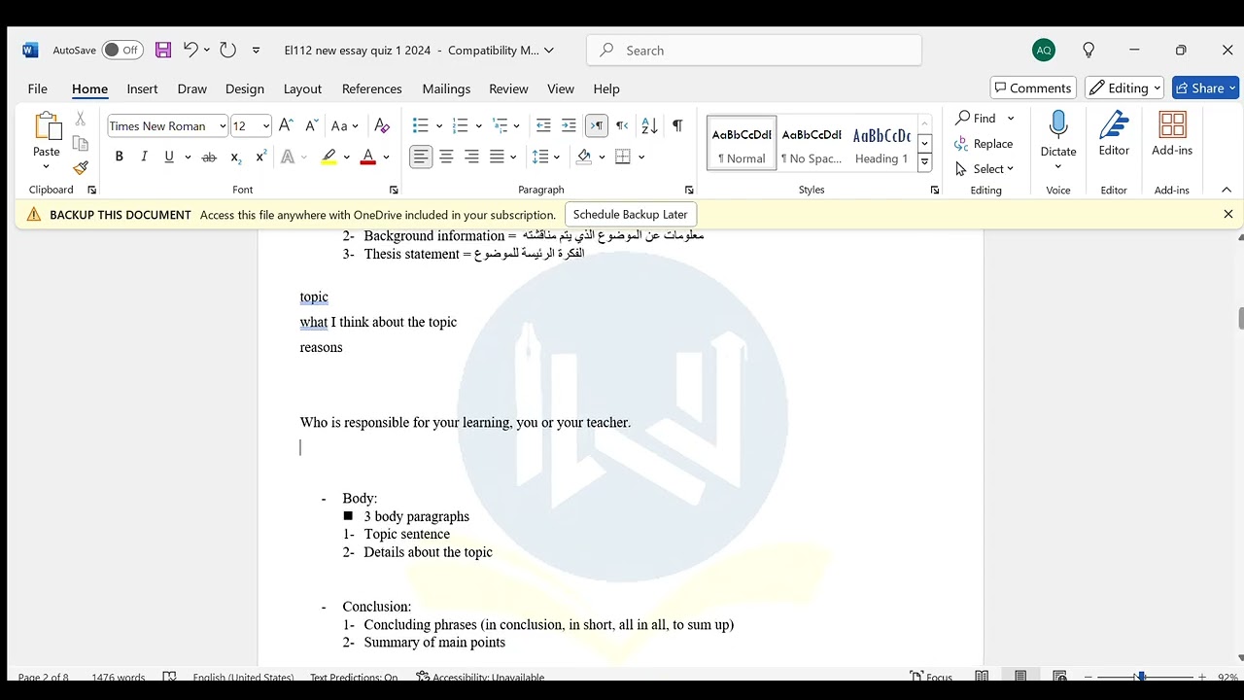The height and width of the screenshot is (700, 1244).
Task: Toggle Italic formatting
Action: [144, 157]
